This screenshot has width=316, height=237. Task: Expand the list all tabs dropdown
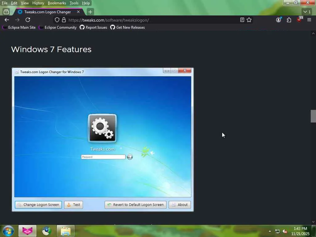pos(307,12)
